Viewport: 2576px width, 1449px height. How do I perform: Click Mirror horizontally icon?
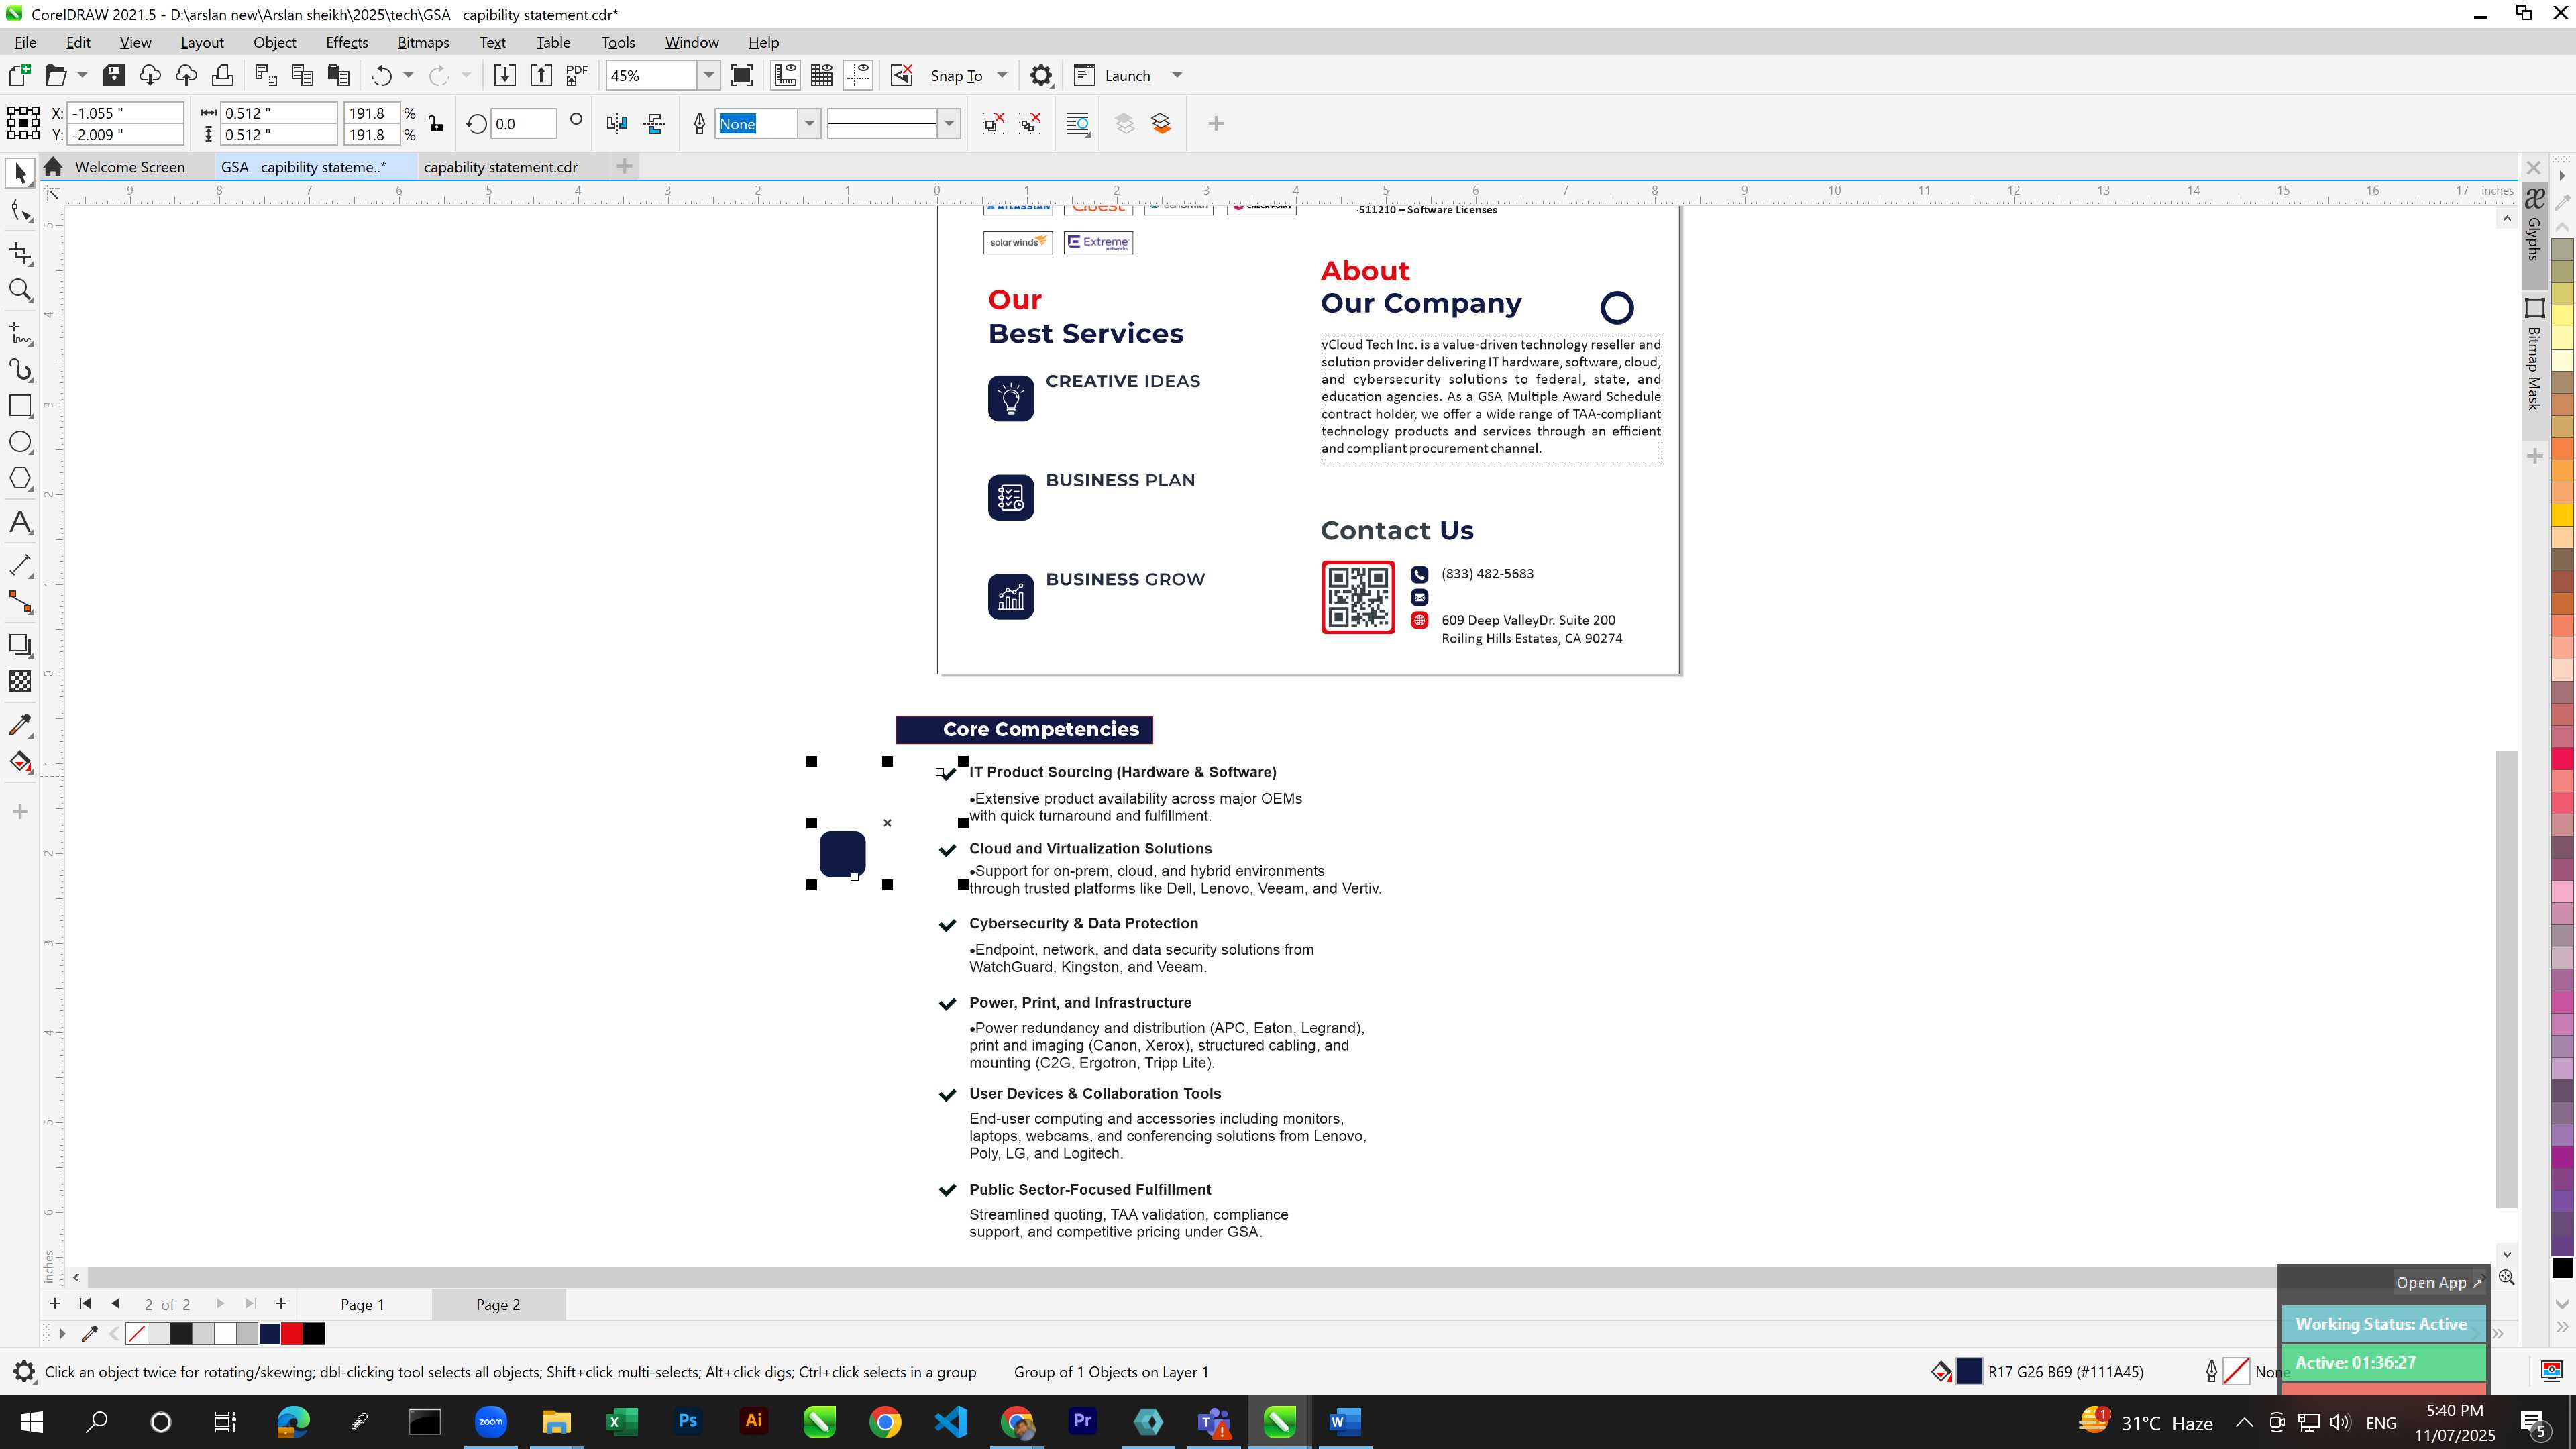pyautogui.click(x=617, y=124)
